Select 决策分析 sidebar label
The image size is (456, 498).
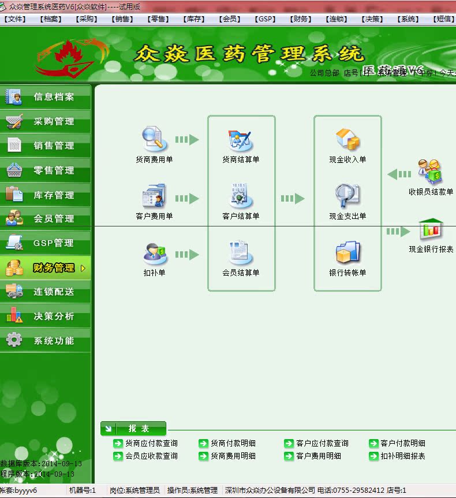(54, 316)
